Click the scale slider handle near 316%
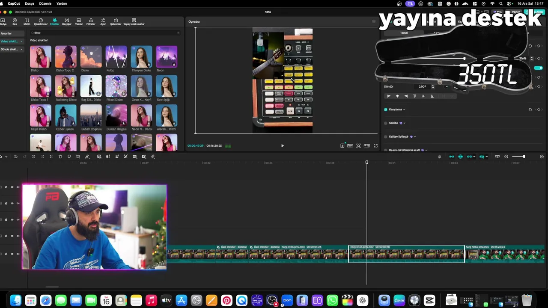The image size is (548, 308). (x=465, y=59)
